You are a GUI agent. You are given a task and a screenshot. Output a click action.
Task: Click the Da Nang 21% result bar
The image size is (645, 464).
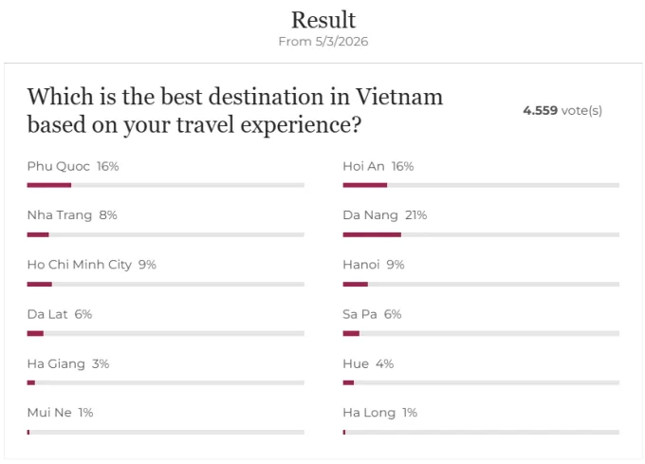[x=481, y=234]
